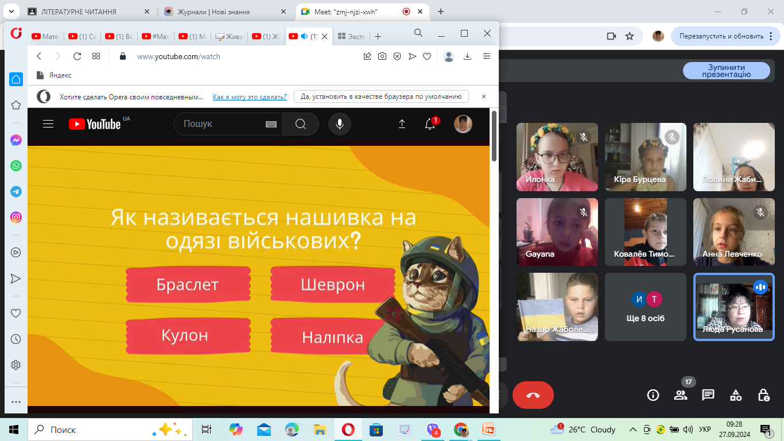Click Зупинити презентацію button in Meet

(x=726, y=71)
